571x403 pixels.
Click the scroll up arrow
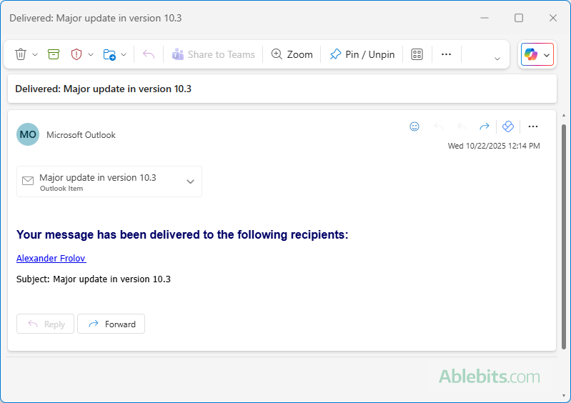(x=564, y=116)
